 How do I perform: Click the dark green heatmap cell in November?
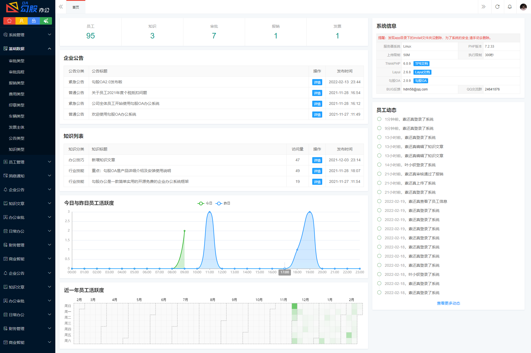[294, 306]
